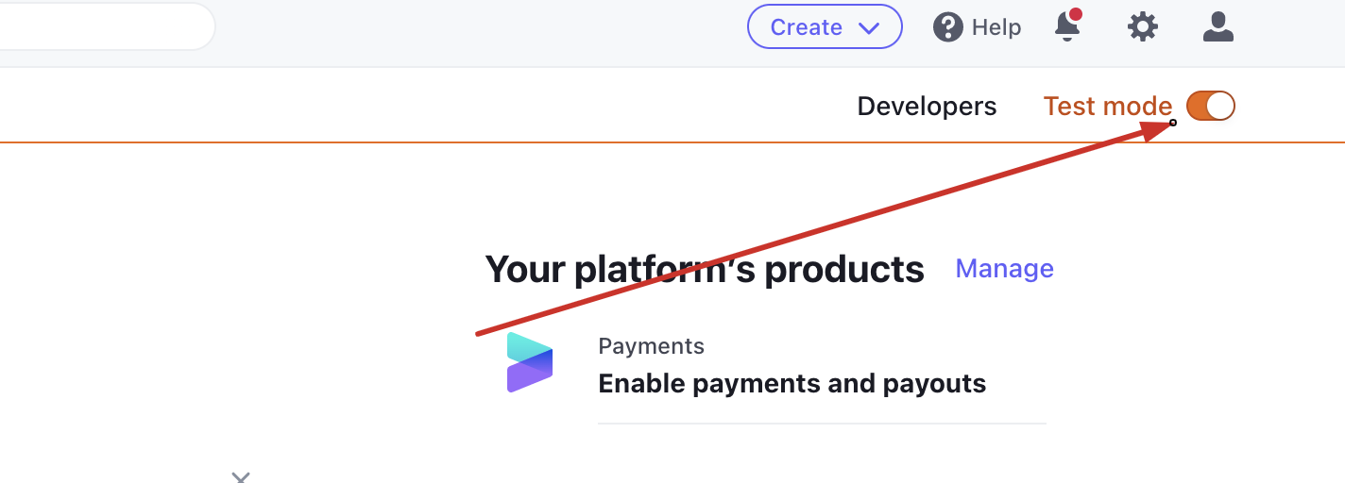This screenshot has height=483, width=1345.
Task: Click the Payments product logo icon
Action: coord(530,362)
